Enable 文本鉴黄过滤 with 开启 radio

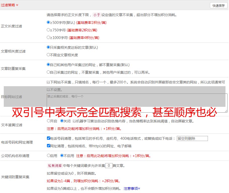click(48, 121)
